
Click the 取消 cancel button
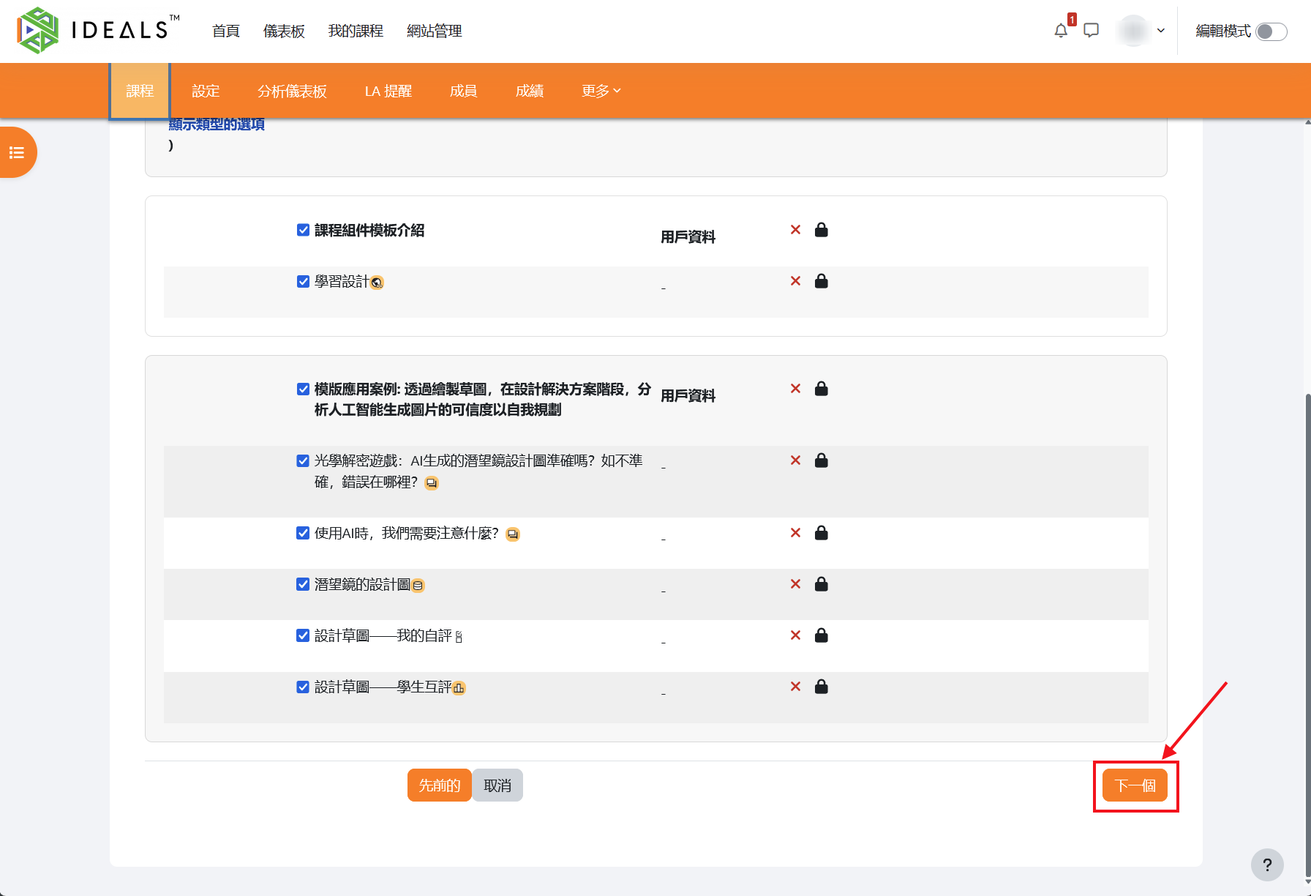click(x=497, y=785)
